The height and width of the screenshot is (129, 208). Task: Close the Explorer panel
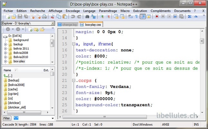pyautogui.click(x=52, y=23)
